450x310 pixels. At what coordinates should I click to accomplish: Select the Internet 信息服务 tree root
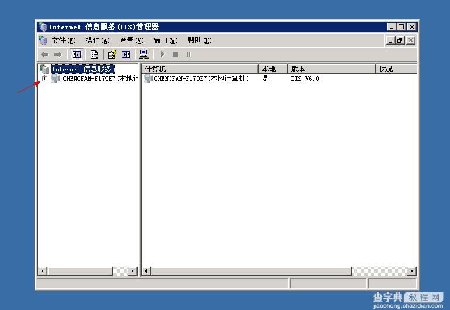pos(83,69)
